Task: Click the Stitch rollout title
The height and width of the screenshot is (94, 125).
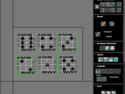Action: (100, 55)
